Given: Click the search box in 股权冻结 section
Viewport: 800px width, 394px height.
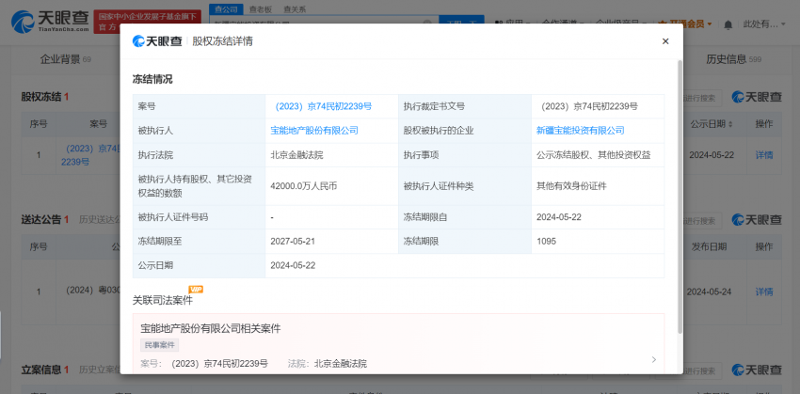Looking at the screenshot, I should click(702, 98).
